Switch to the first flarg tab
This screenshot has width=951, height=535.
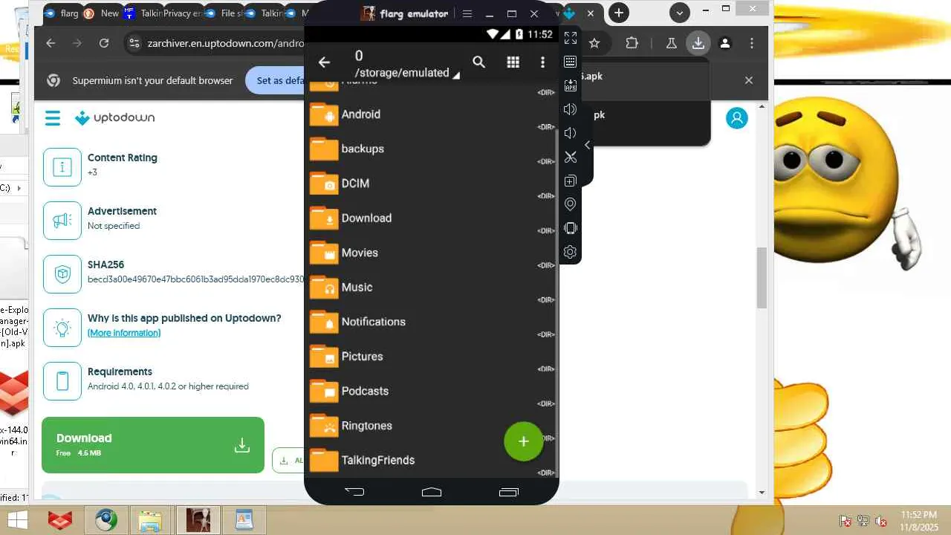pyautogui.click(x=62, y=13)
